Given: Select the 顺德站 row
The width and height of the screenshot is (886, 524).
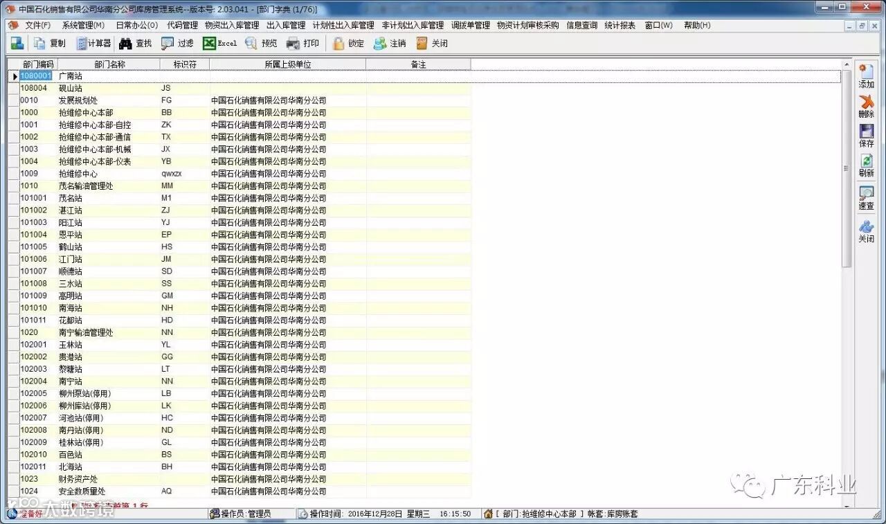Looking at the screenshot, I should (244, 271).
